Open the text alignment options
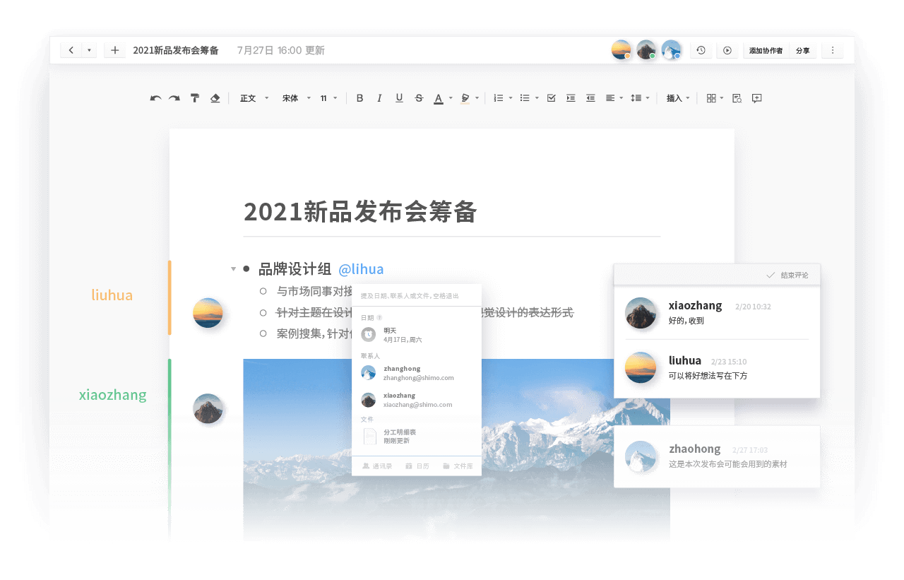Screen dimensions: 904x580 (614, 98)
